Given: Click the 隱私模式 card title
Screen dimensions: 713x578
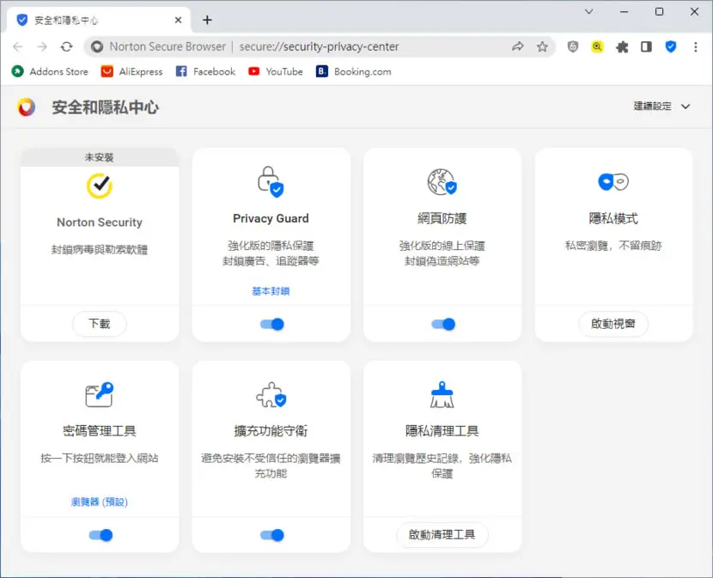Looking at the screenshot, I should pos(613,219).
